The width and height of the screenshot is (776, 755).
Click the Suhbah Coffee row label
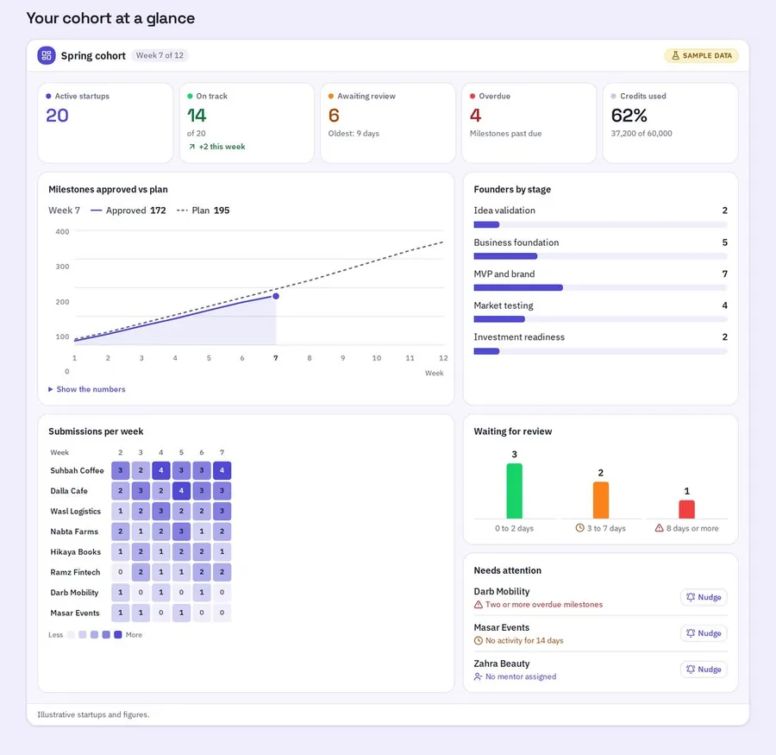(x=77, y=470)
